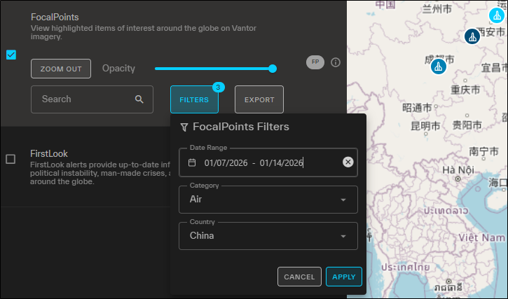The height and width of the screenshot is (299, 508).
Task: Open the Category dropdown showing Air
Action: (x=269, y=200)
